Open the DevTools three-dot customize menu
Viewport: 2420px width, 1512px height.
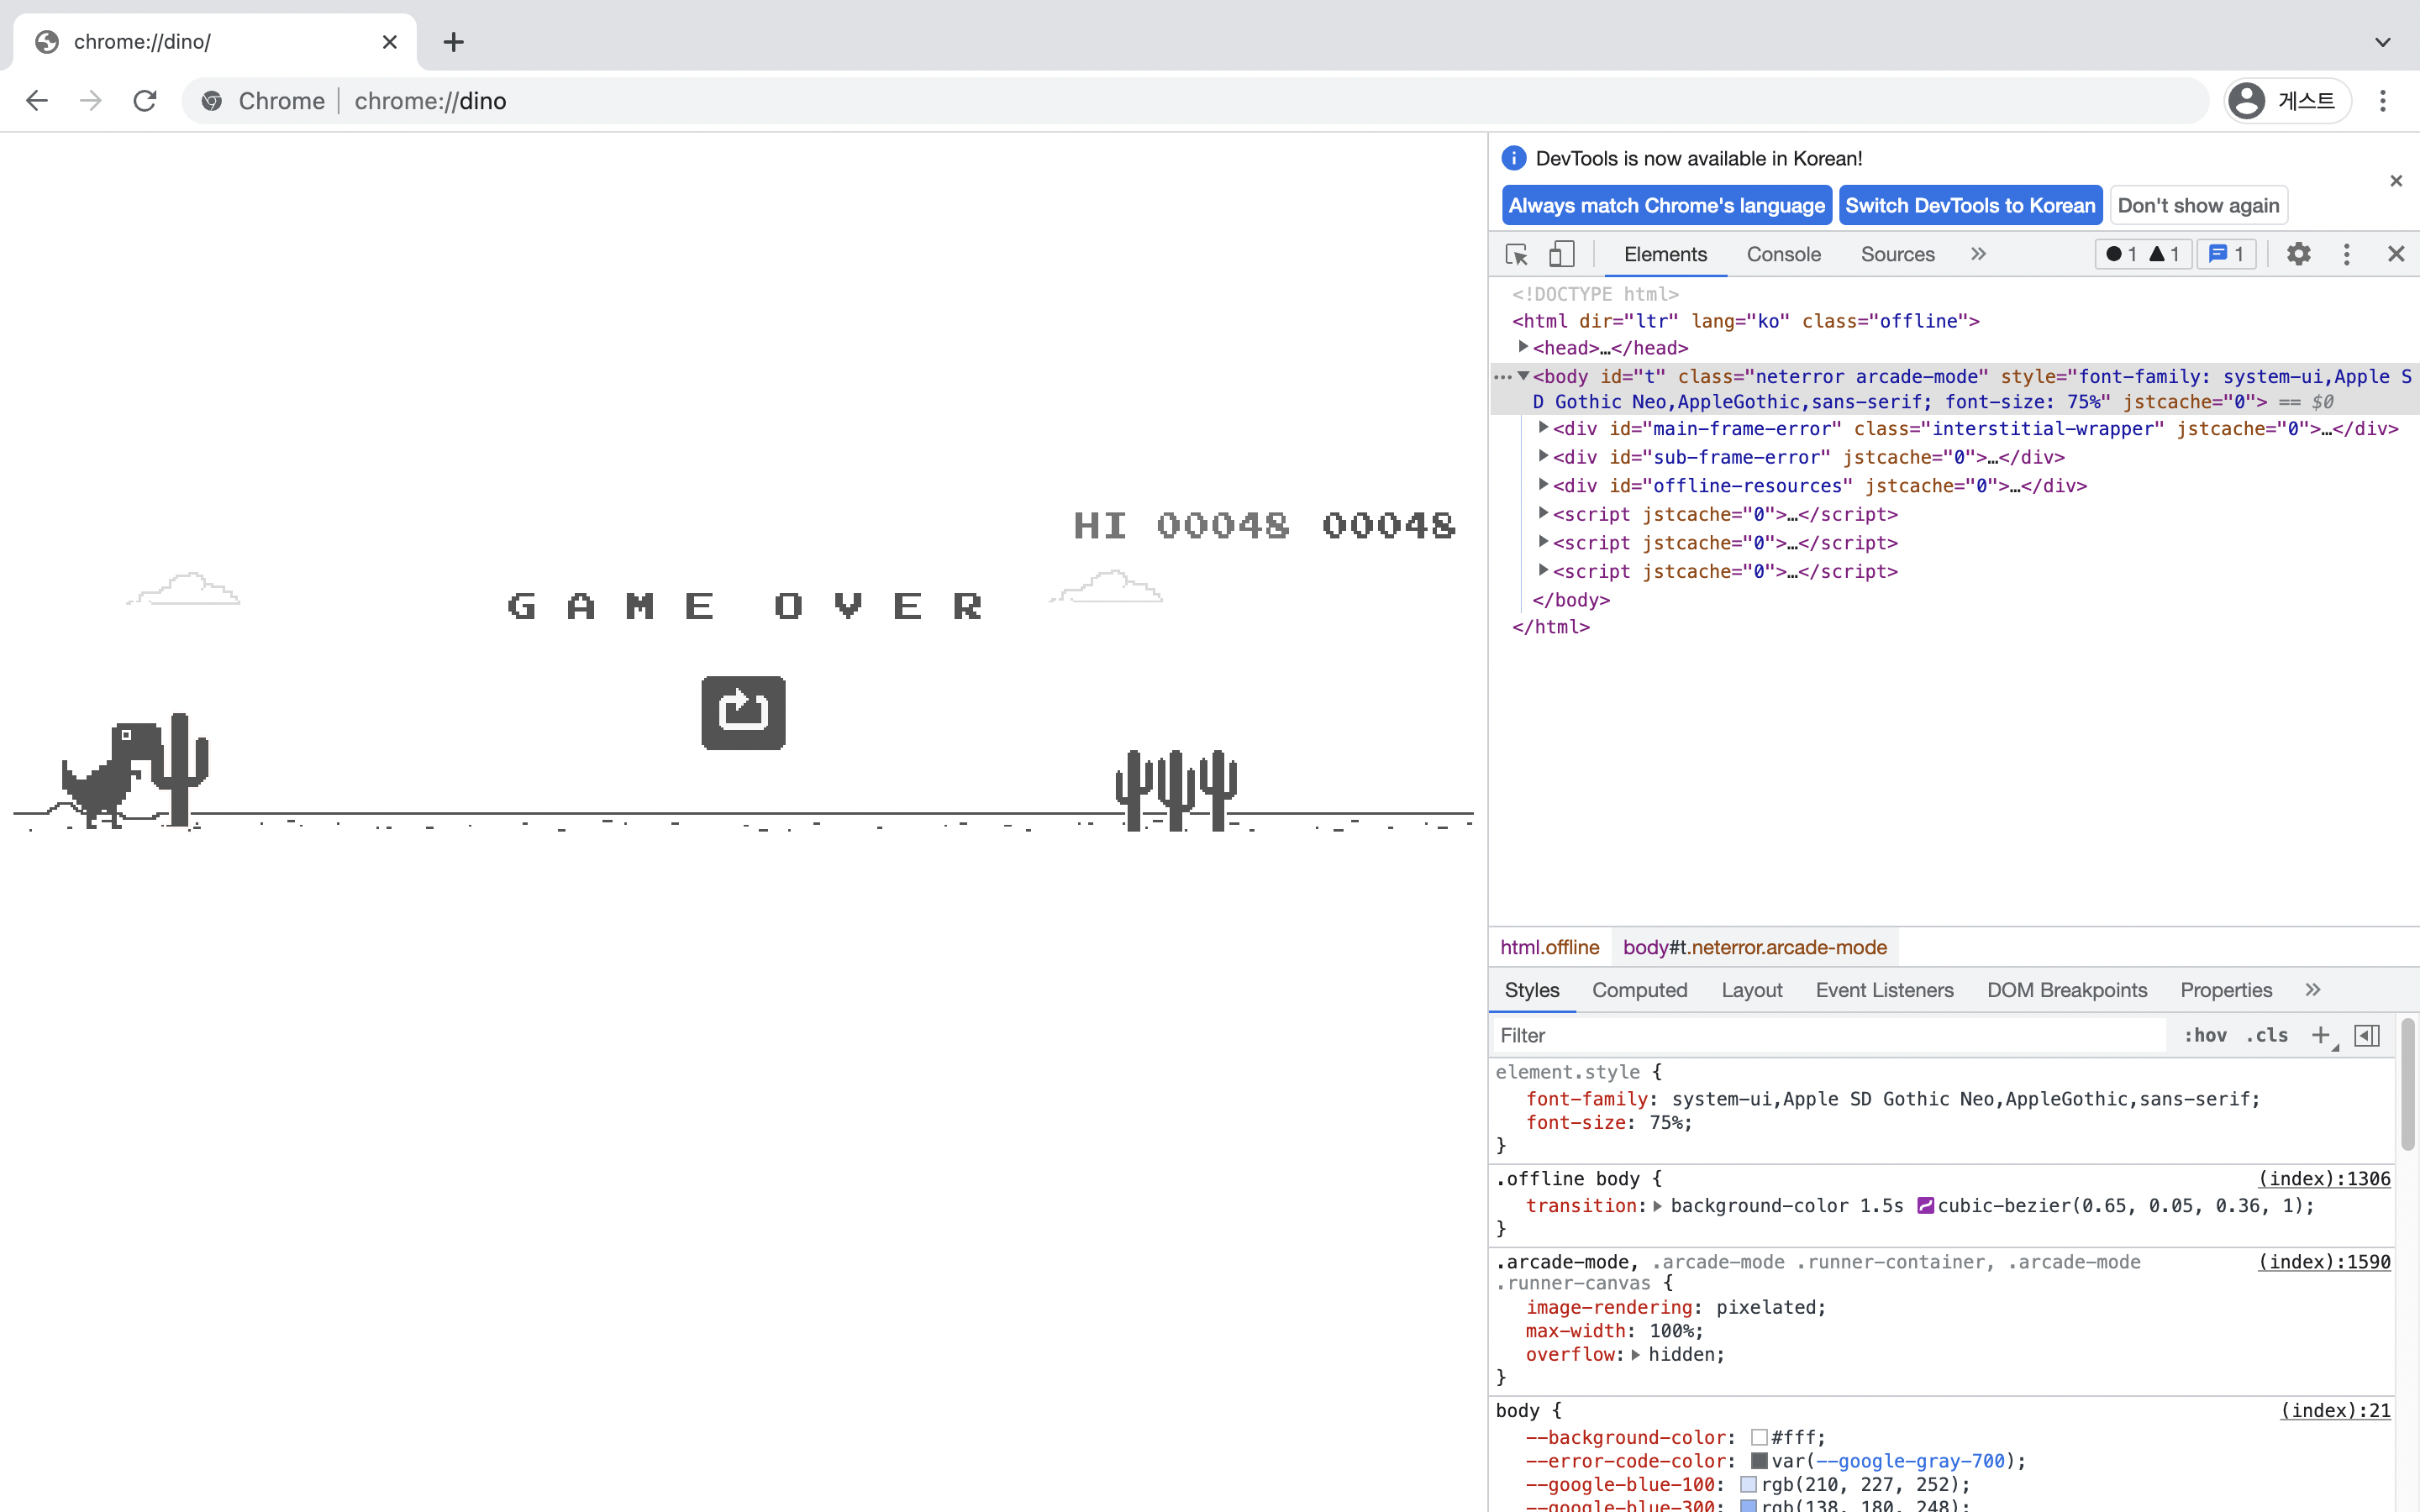(2346, 254)
